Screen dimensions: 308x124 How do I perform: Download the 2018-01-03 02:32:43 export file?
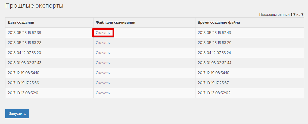[103, 63]
